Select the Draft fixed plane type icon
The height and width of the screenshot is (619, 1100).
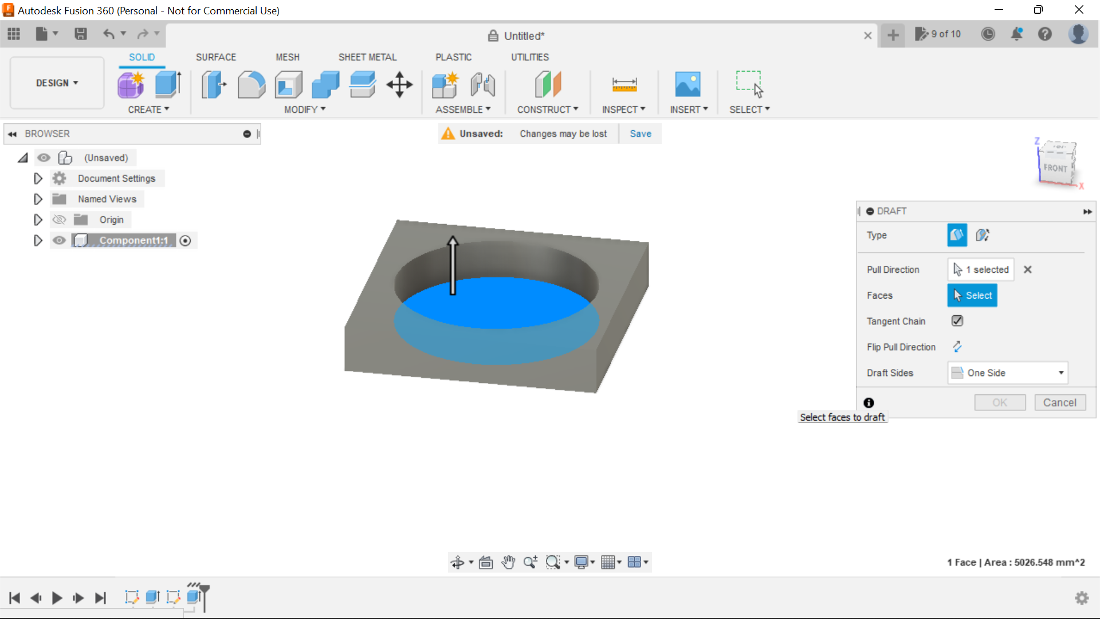click(956, 235)
